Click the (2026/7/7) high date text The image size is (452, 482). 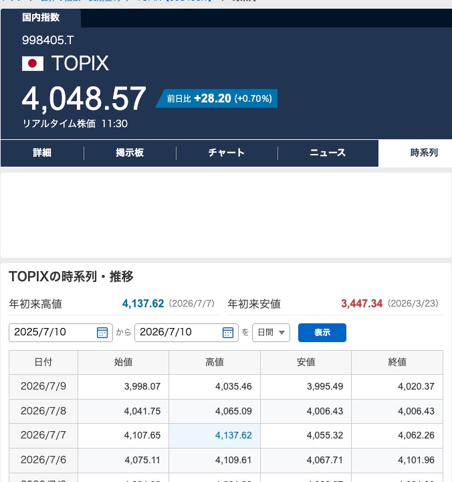[192, 304]
